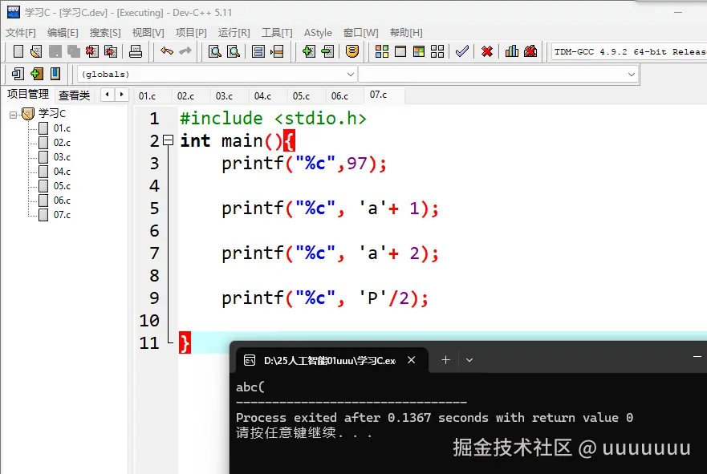Click the console tab titled D:\25人工智能01uuu

[330, 360]
